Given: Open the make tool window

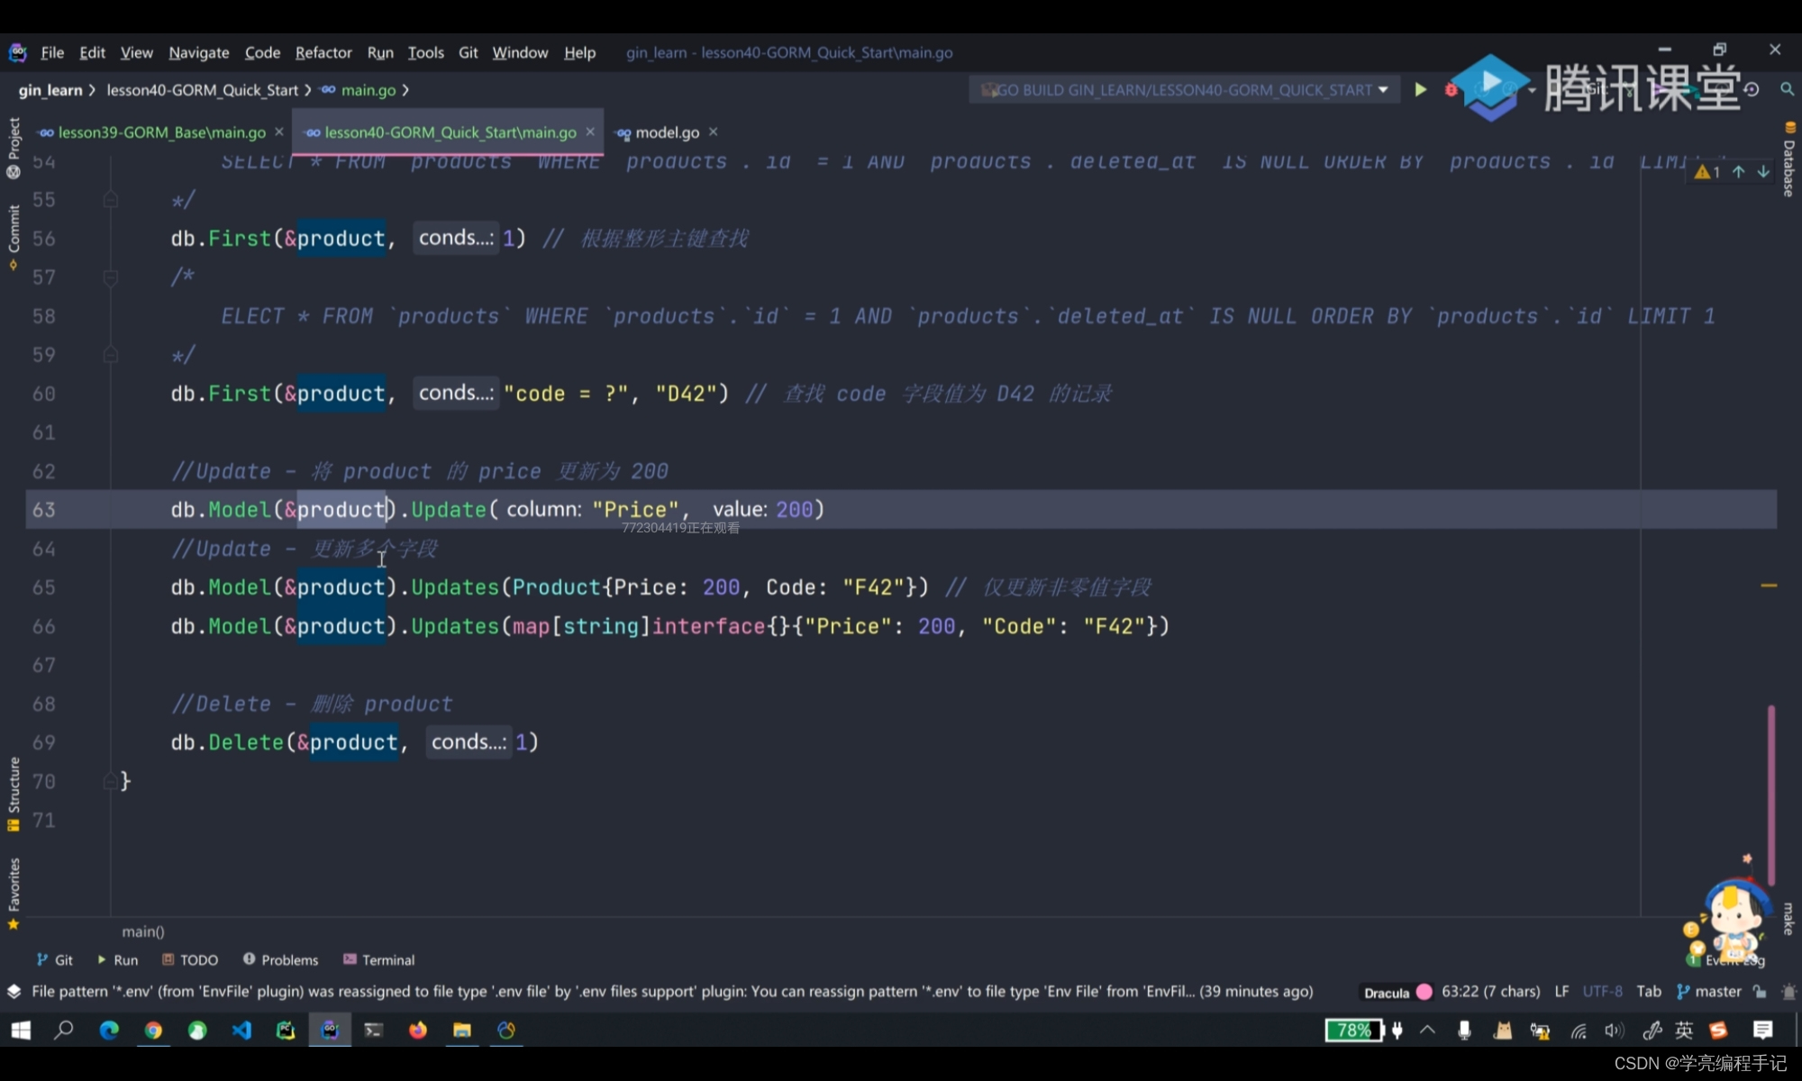Looking at the screenshot, I should (x=1788, y=919).
